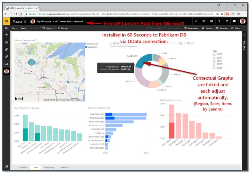
Task: Open the File dropdown menu
Action: pos(15,28)
